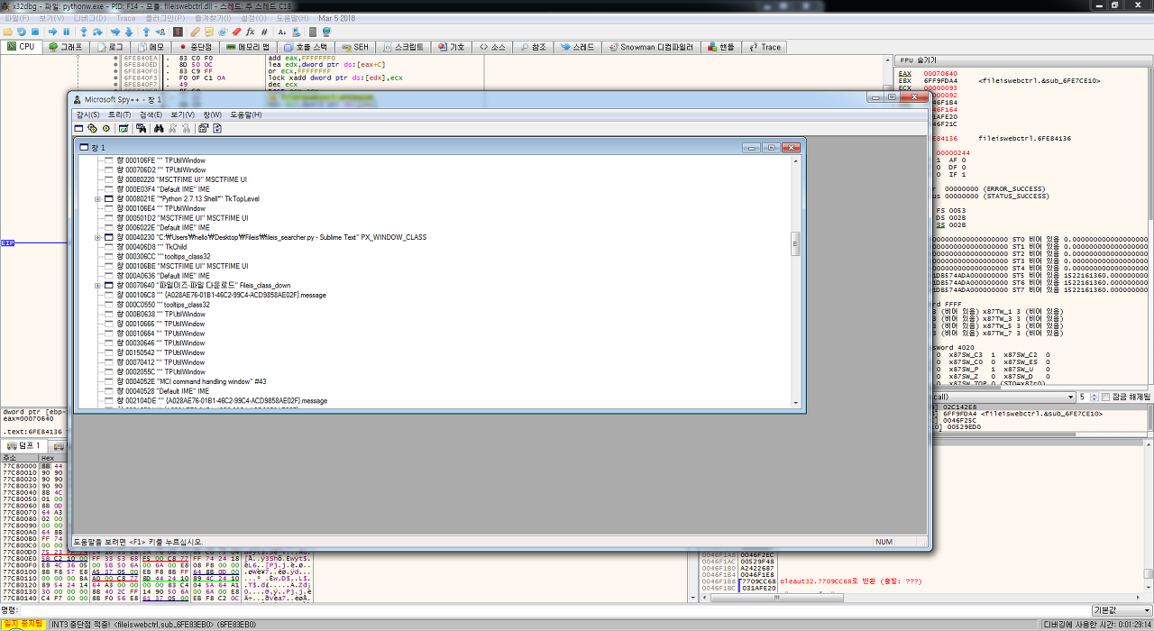Click the Processes icon in Spy++ toolbar

tap(92, 128)
